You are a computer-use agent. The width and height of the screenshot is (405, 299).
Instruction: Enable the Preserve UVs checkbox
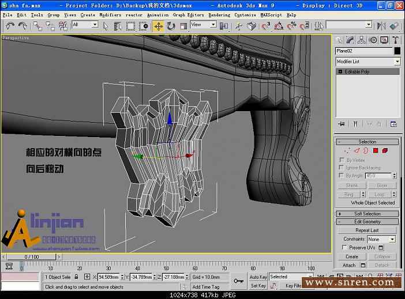point(344,248)
